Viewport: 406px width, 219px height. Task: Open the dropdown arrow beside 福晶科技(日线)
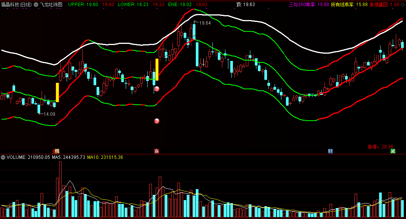click(x=36, y=5)
